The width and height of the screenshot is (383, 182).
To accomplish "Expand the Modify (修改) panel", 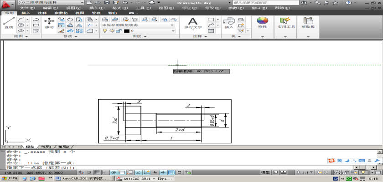I will point(70,36).
